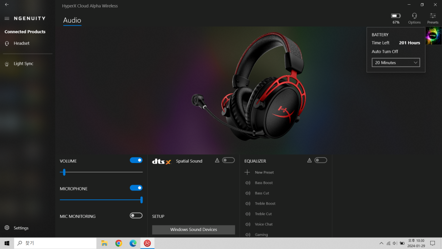Open the NGENUITY hamburger menu
The width and height of the screenshot is (442, 249).
[7, 18]
